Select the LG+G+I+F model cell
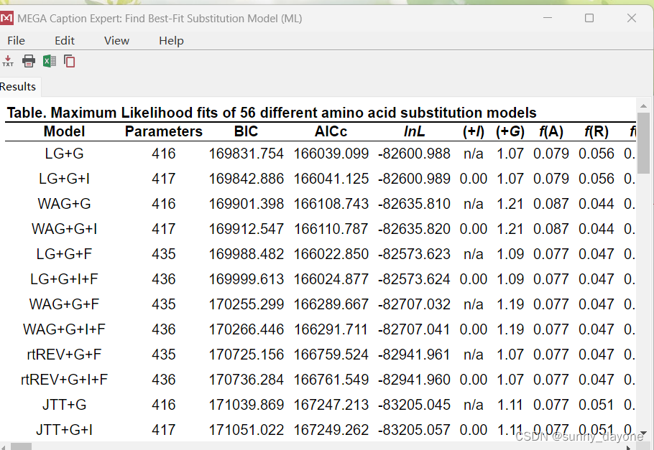Image resolution: width=654 pixels, height=450 pixels. point(64,279)
